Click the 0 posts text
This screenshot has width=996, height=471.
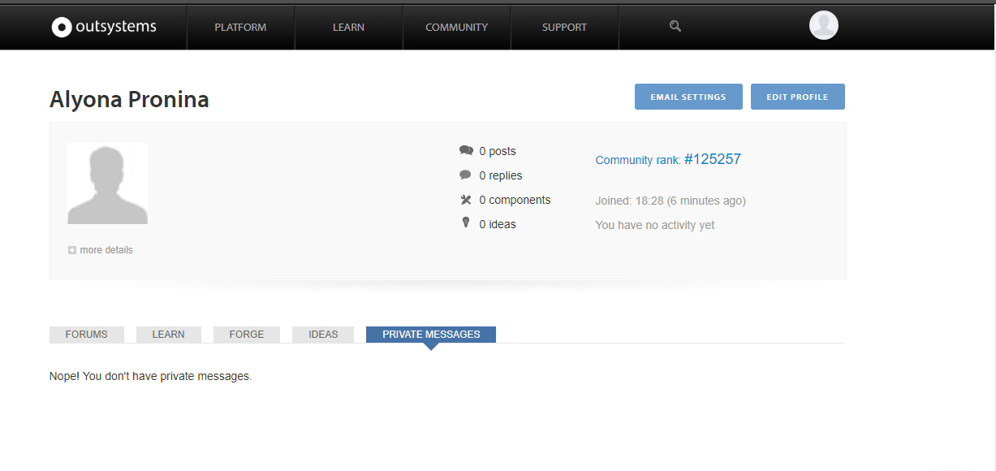pos(498,151)
